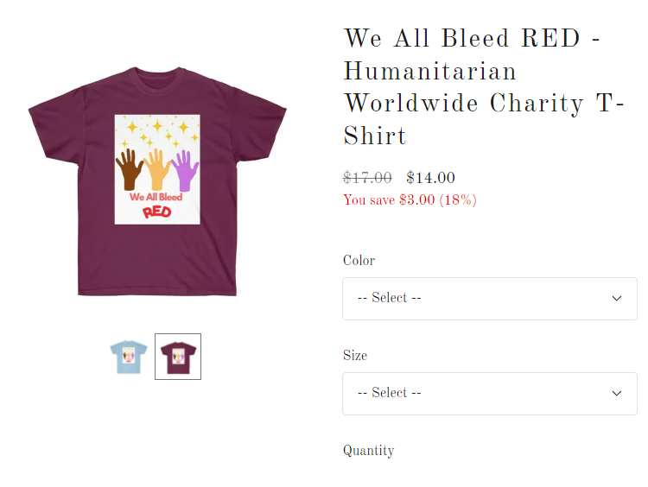Click the orange hand in shirt graphic
This screenshot has height=487, width=648.
point(156,169)
